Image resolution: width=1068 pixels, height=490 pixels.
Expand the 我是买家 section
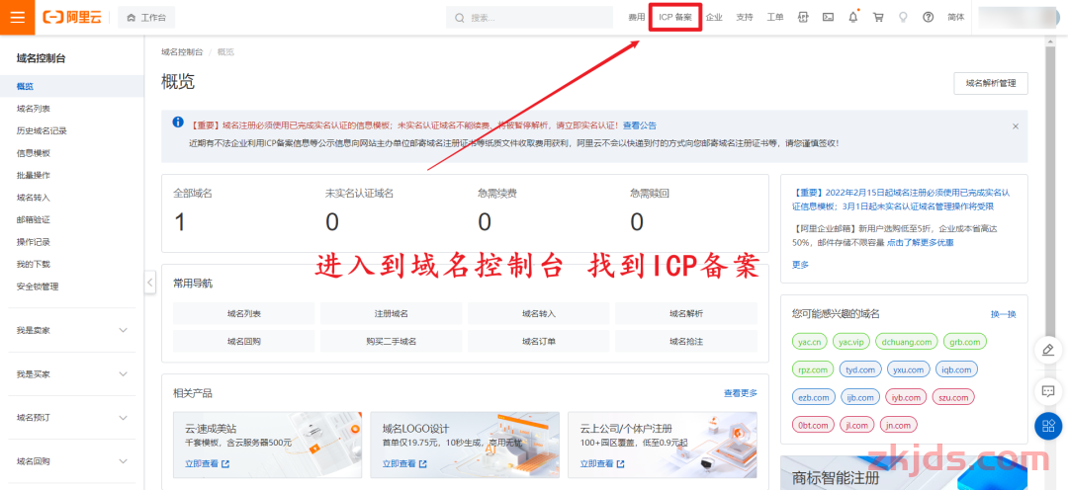coord(71,374)
